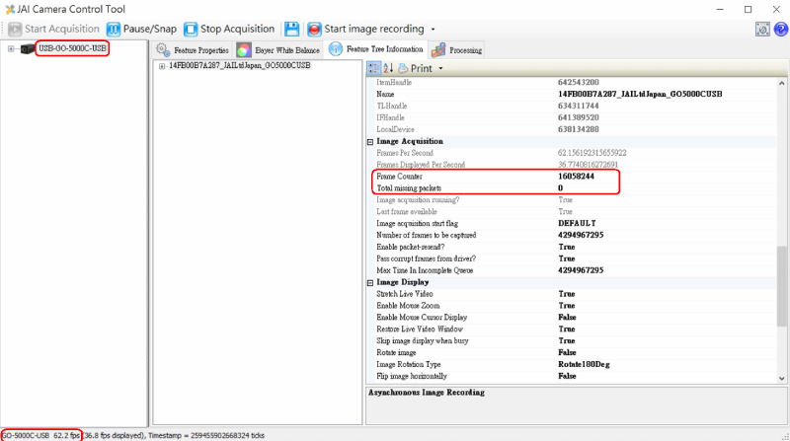Expand the USB-GO-5000C-USB camera tree node

pos(11,48)
